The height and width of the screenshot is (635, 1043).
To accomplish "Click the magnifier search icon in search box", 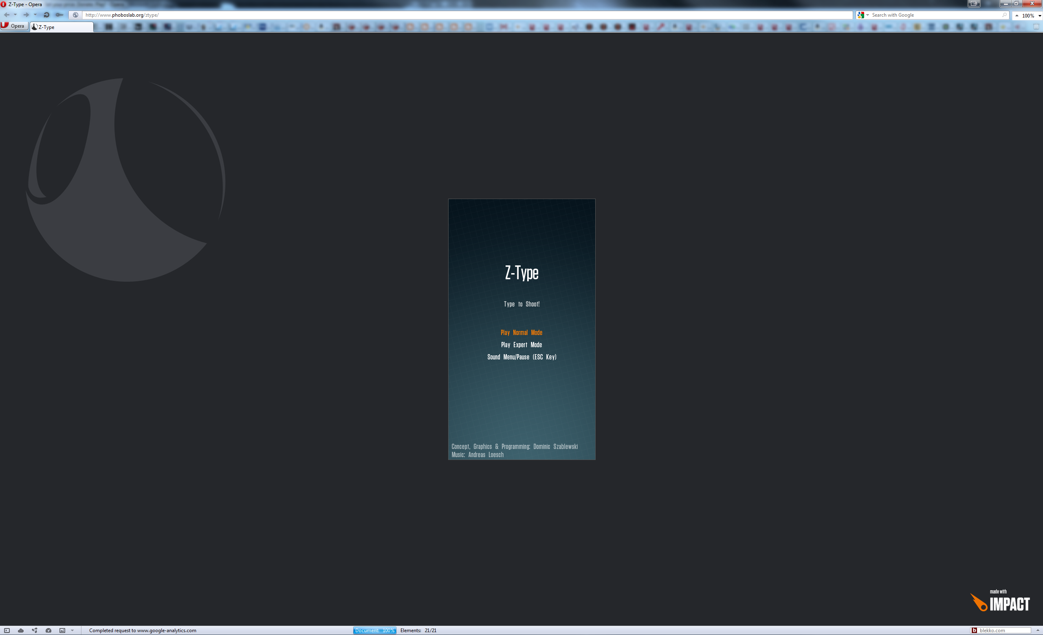I will [1004, 15].
